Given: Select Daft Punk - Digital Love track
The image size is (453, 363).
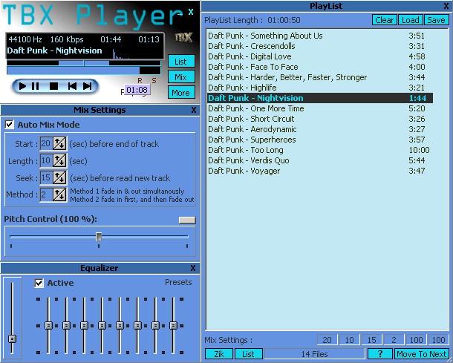Looking at the screenshot, I should (x=320, y=56).
